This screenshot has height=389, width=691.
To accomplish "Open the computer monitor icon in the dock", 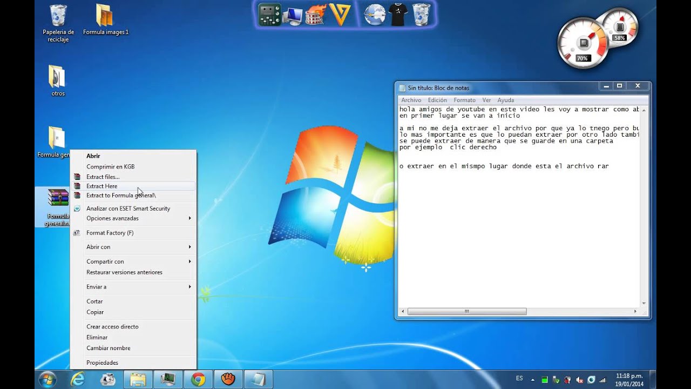I will point(293,15).
